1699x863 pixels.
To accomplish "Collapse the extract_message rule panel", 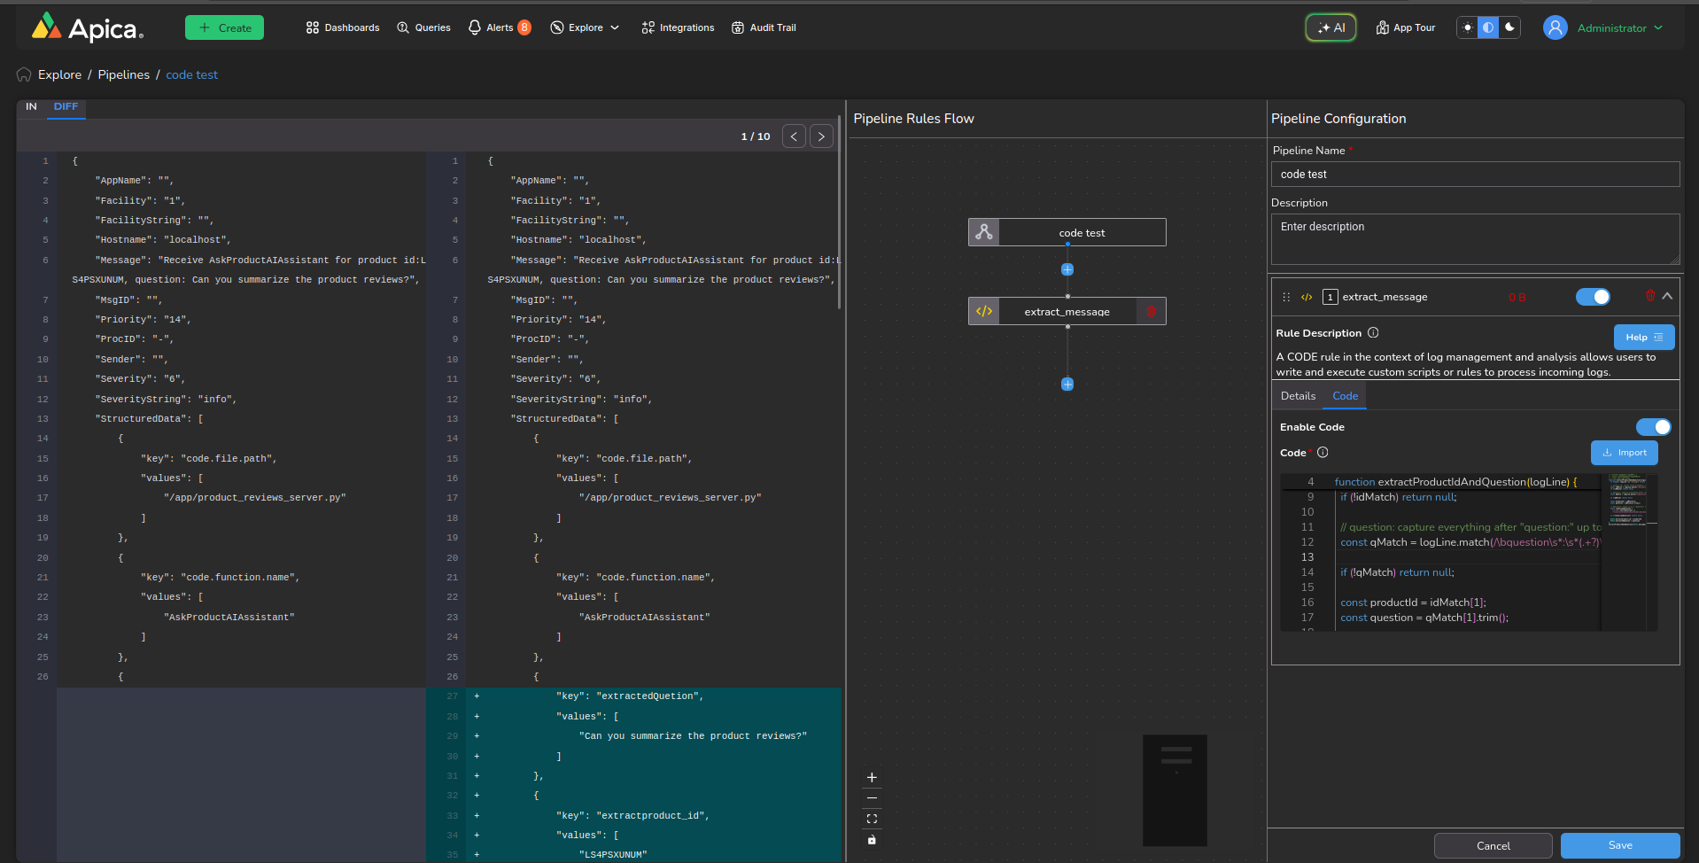I will (1667, 296).
